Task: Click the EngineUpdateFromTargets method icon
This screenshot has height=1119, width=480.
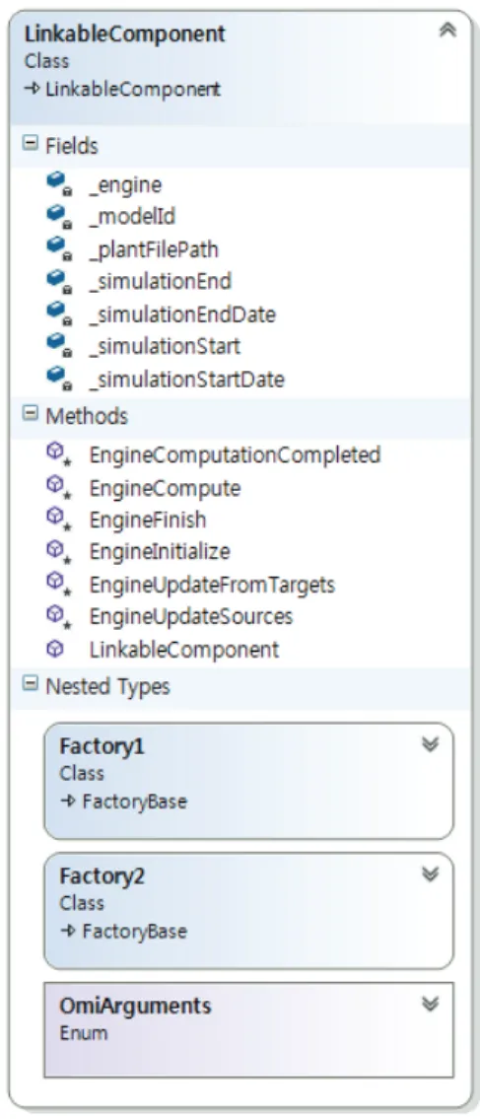Action: click(58, 585)
